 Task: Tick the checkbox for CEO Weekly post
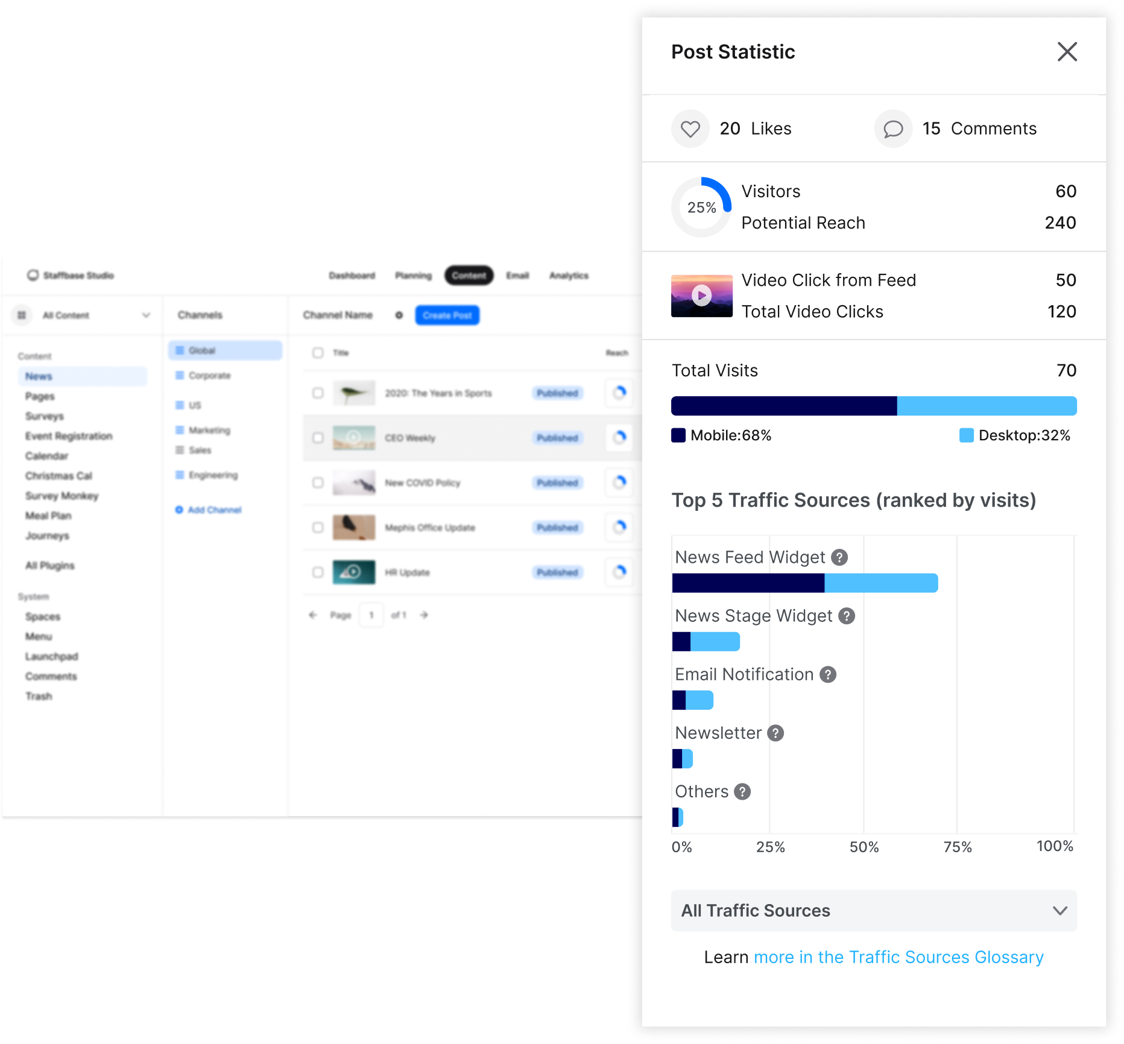[x=318, y=438]
